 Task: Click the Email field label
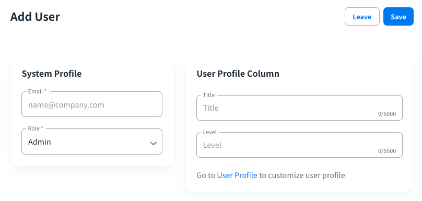point(36,91)
